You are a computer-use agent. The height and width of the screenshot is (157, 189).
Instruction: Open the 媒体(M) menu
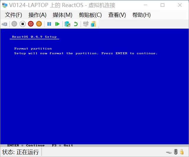pyautogui.click(x=62, y=15)
